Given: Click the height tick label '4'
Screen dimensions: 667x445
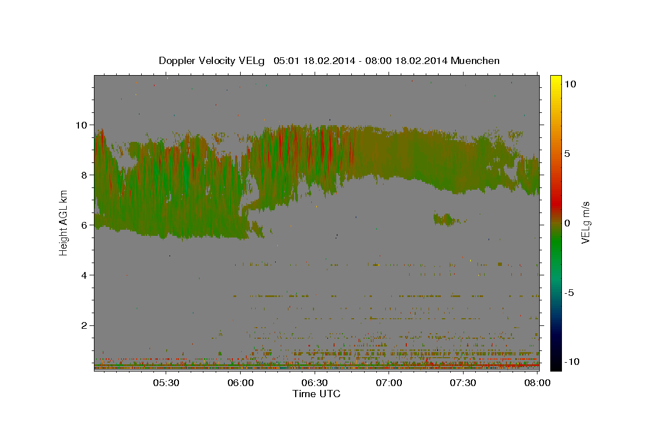Looking at the screenshot, I should pos(85,275).
